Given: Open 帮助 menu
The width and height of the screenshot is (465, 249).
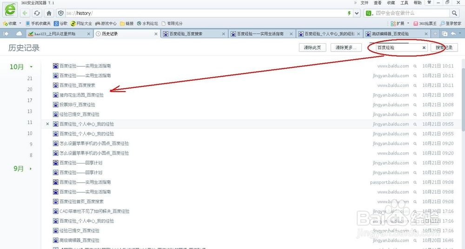Looking at the screenshot, I should (418, 3).
